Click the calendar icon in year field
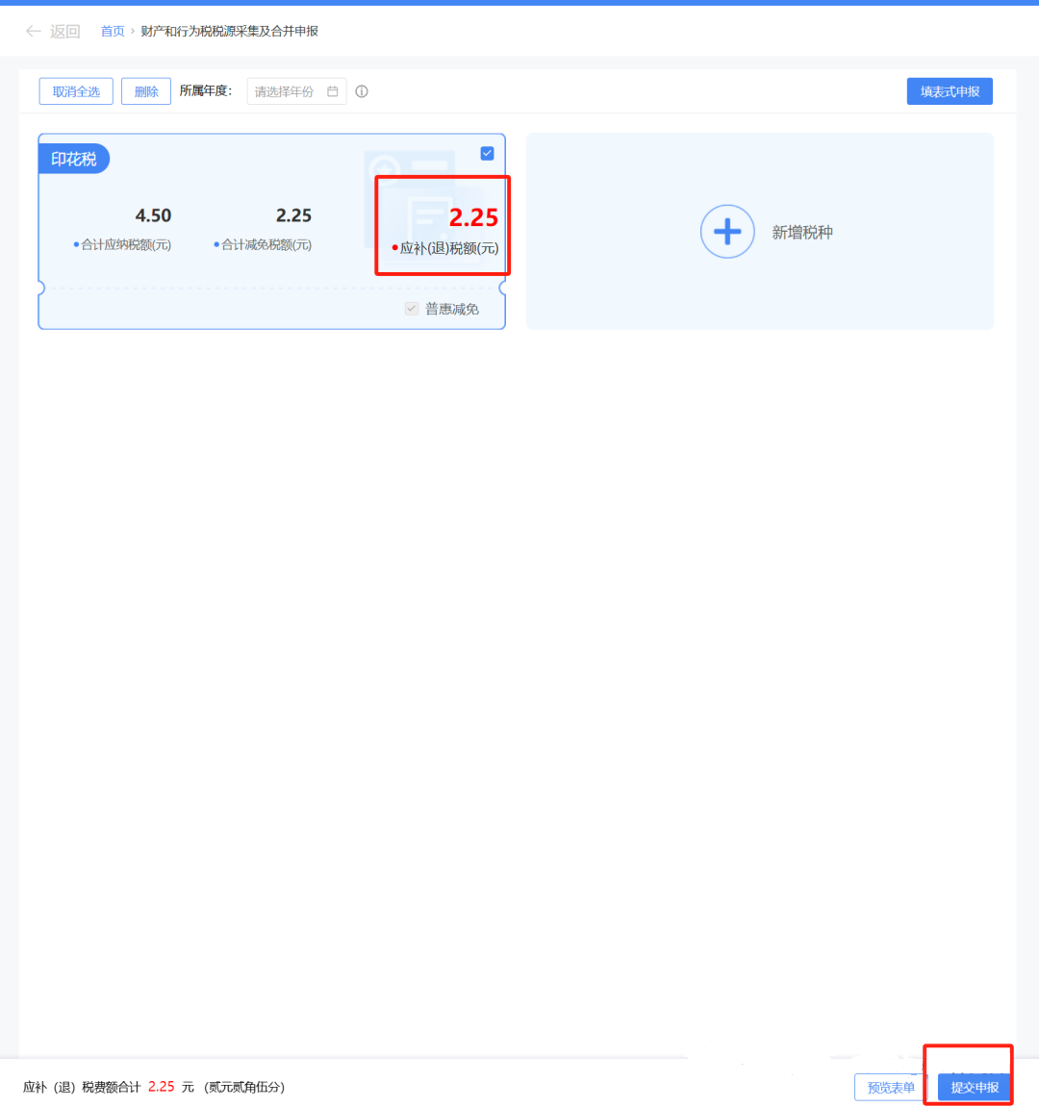This screenshot has width=1039, height=1107. pyautogui.click(x=333, y=91)
